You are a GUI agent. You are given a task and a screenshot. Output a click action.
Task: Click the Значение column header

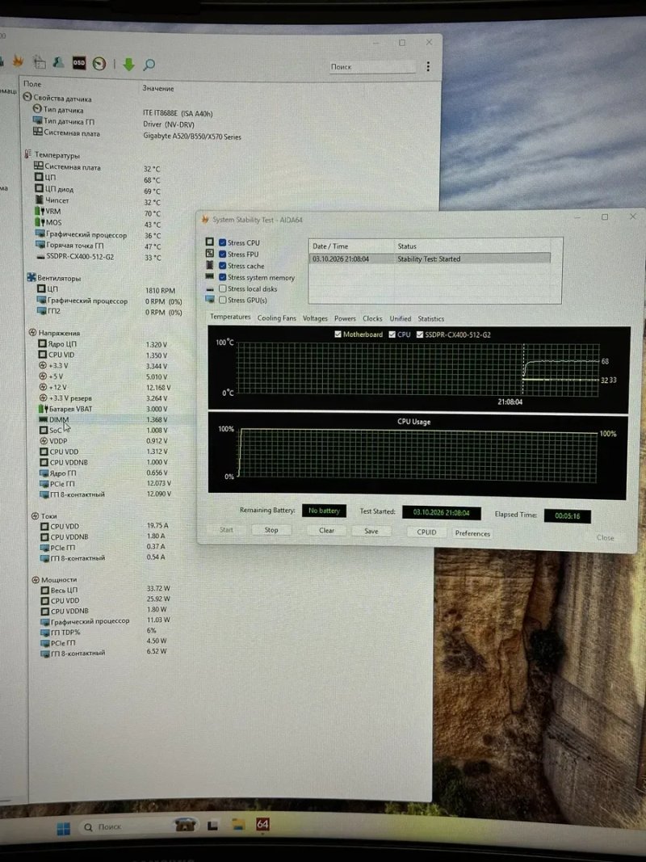coord(157,88)
